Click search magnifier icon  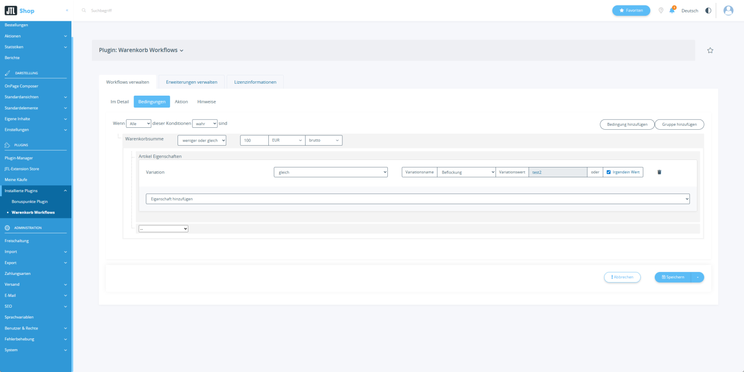pos(84,10)
